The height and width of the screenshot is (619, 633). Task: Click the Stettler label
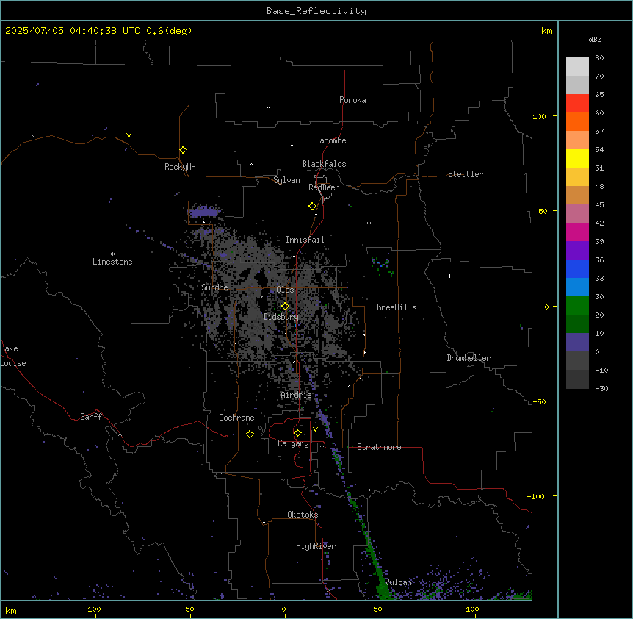[466, 174]
